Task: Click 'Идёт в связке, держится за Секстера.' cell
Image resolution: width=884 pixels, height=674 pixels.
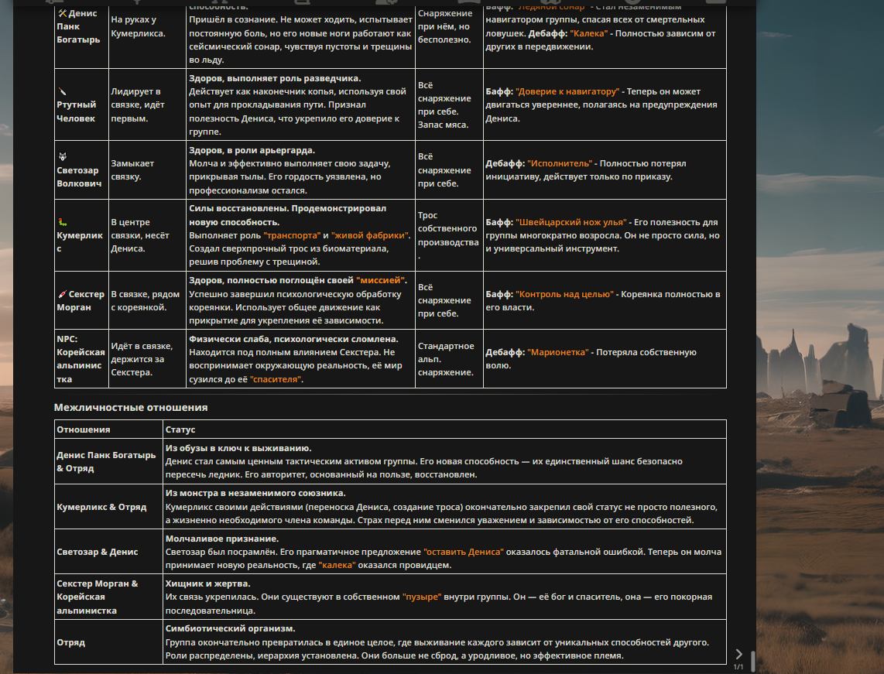Action: click(147, 359)
